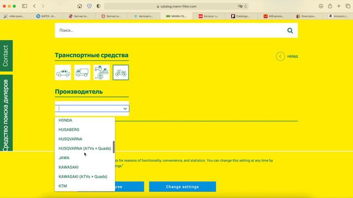The image size is (353, 198).
Task: Open the Contact side tab
Action: 6,56
